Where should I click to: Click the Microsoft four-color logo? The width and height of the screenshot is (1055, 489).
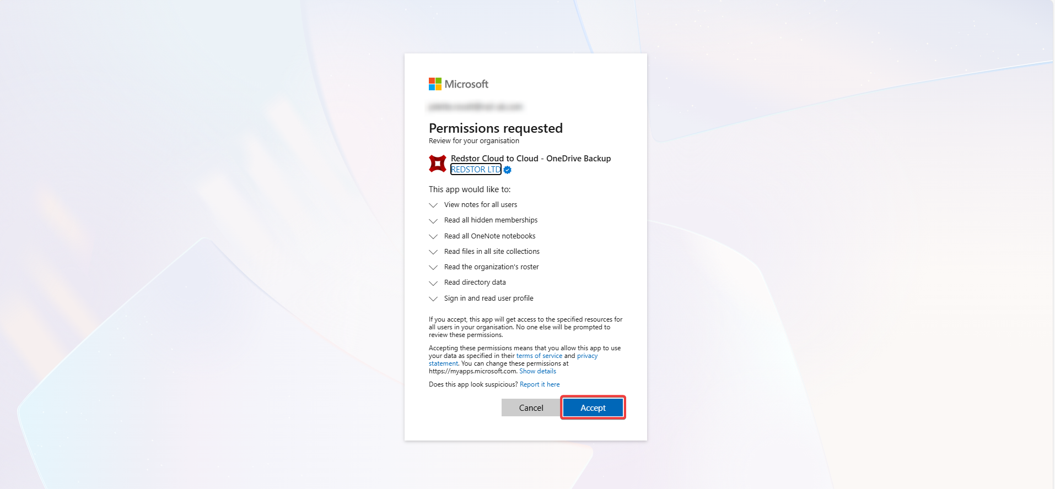(435, 84)
